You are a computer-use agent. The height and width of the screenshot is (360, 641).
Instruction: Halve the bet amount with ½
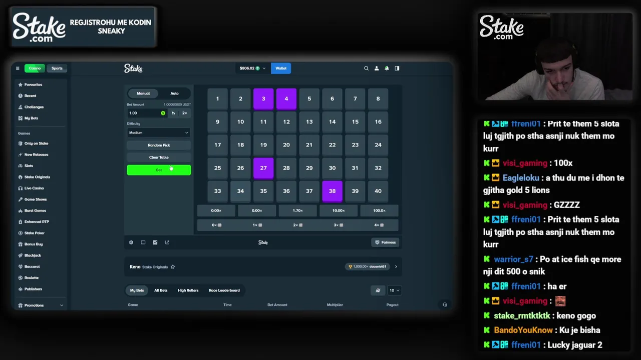173,113
